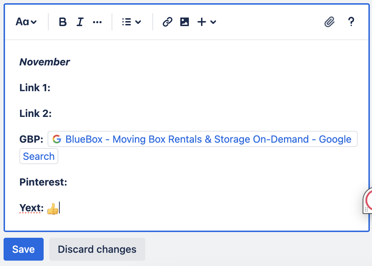Image resolution: width=372 pixels, height=266 pixels.
Task: Click the red circular widget at right edge
Action: pos(368,200)
